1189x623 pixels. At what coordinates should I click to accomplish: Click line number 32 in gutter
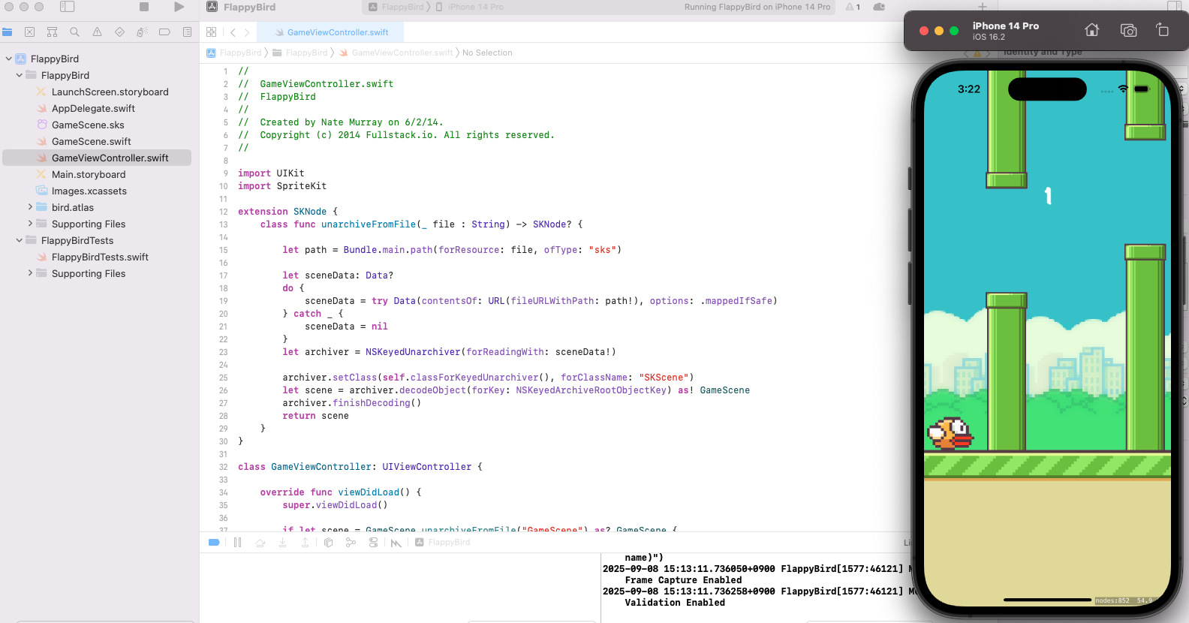click(223, 467)
